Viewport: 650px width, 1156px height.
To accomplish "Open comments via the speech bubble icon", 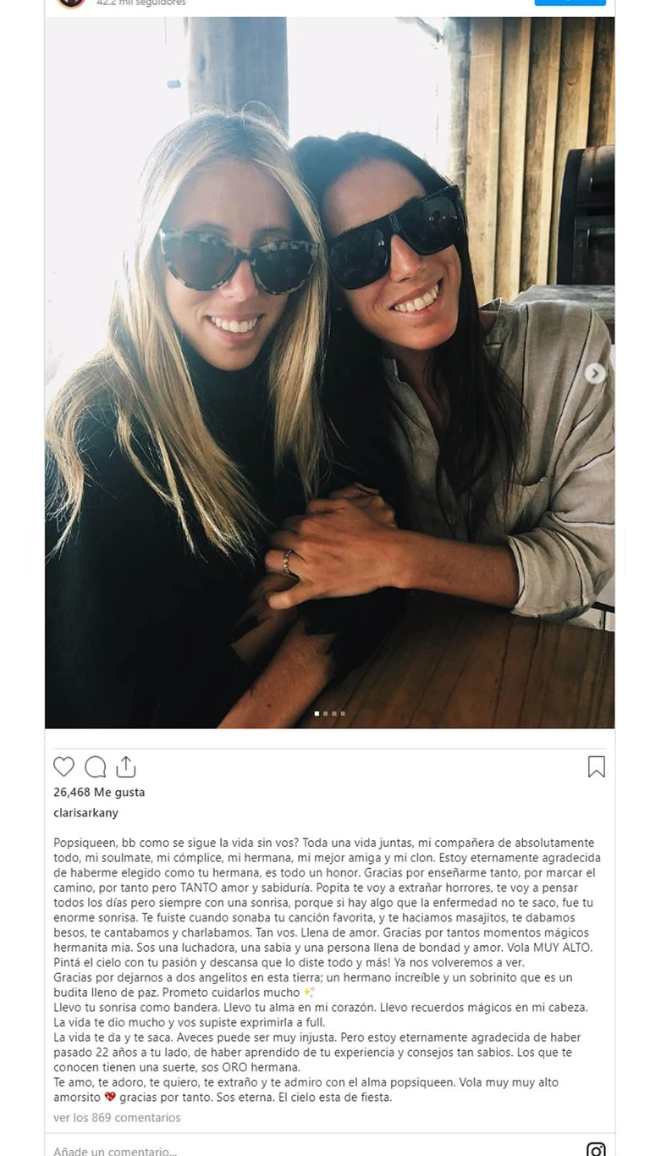I will [x=96, y=766].
